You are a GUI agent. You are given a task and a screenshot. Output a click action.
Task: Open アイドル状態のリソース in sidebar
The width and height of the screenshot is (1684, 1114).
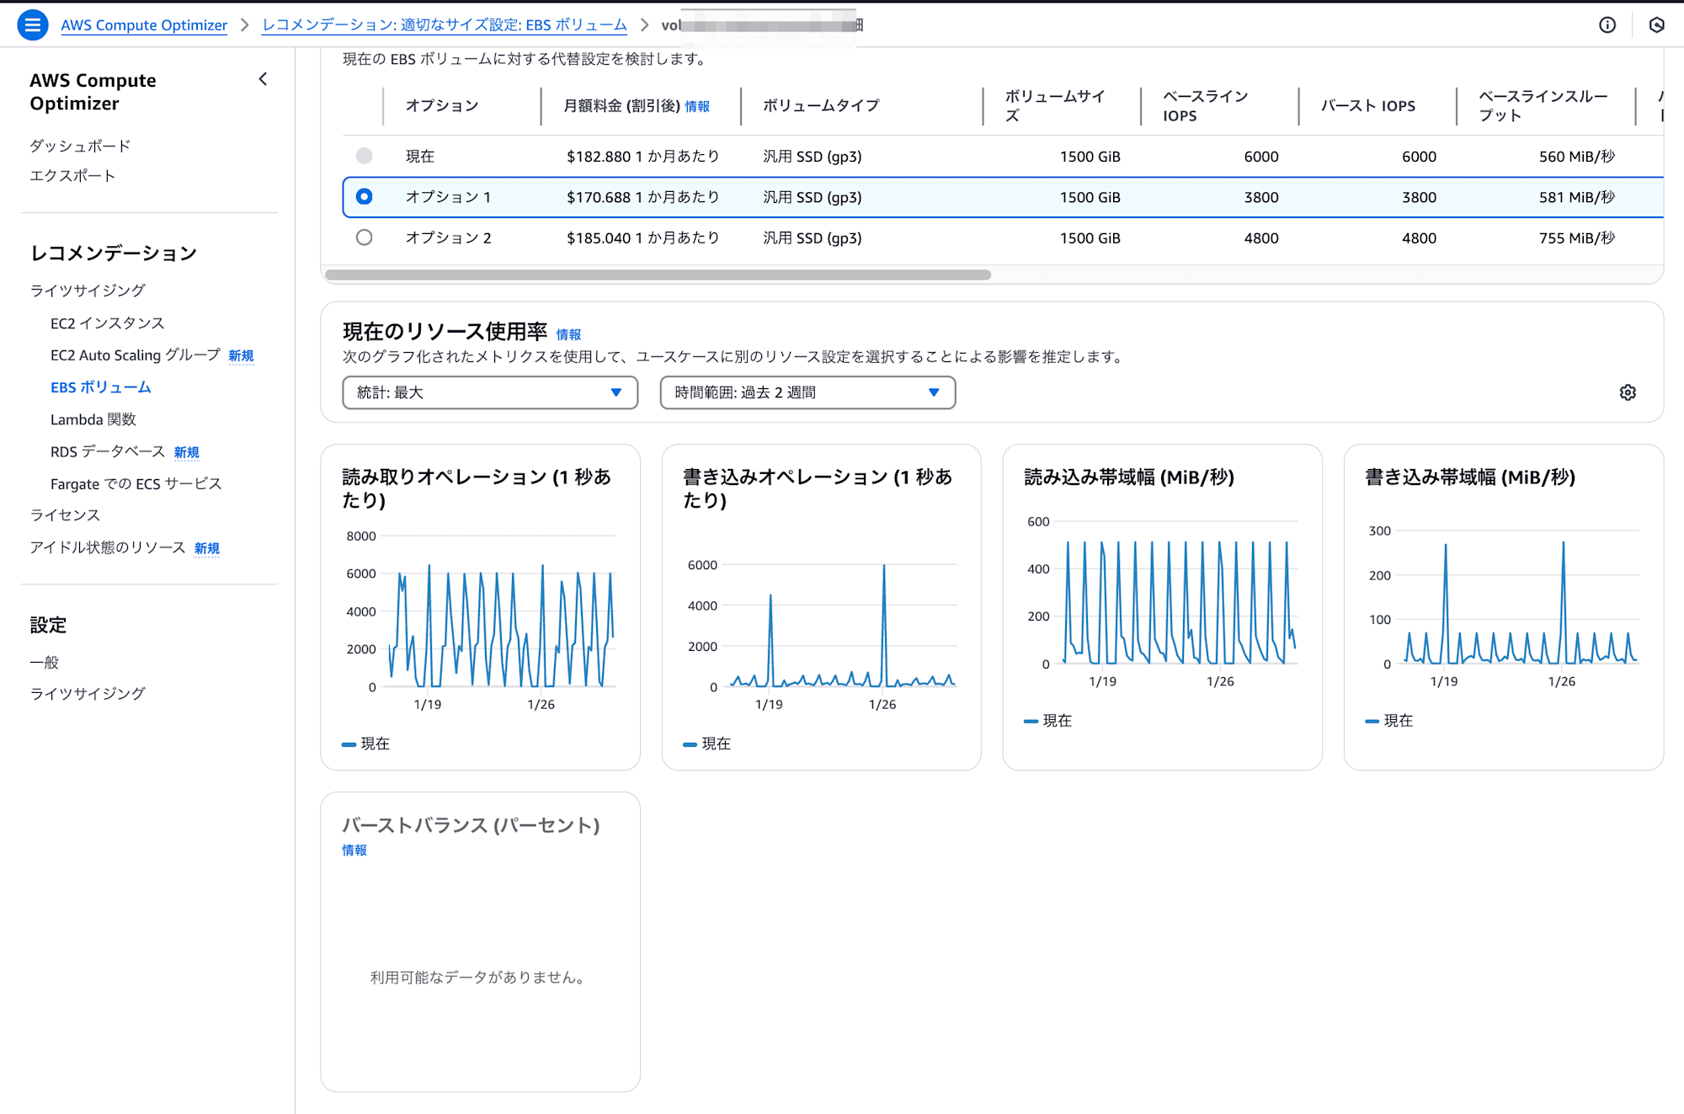107,547
